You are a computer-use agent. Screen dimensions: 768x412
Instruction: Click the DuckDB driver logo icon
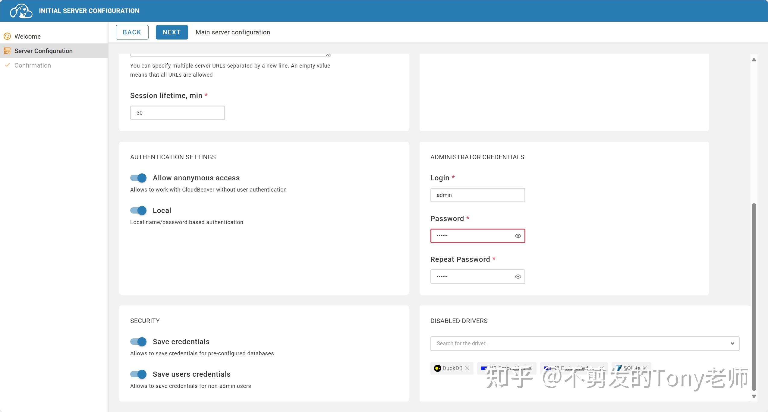tap(437, 368)
